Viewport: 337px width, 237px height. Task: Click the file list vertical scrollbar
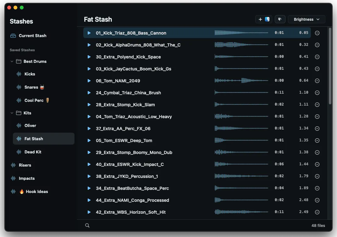click(x=330, y=66)
